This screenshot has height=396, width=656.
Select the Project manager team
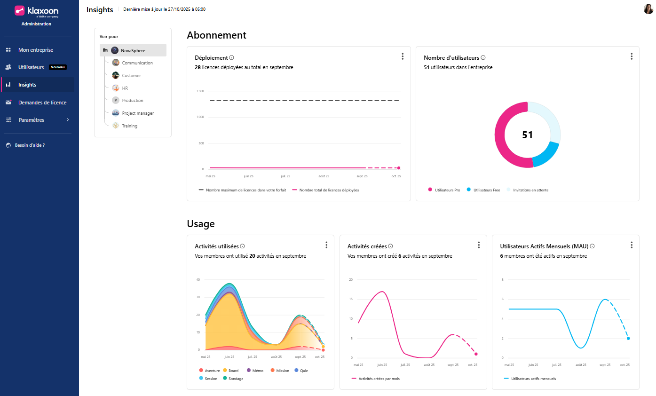pos(137,113)
